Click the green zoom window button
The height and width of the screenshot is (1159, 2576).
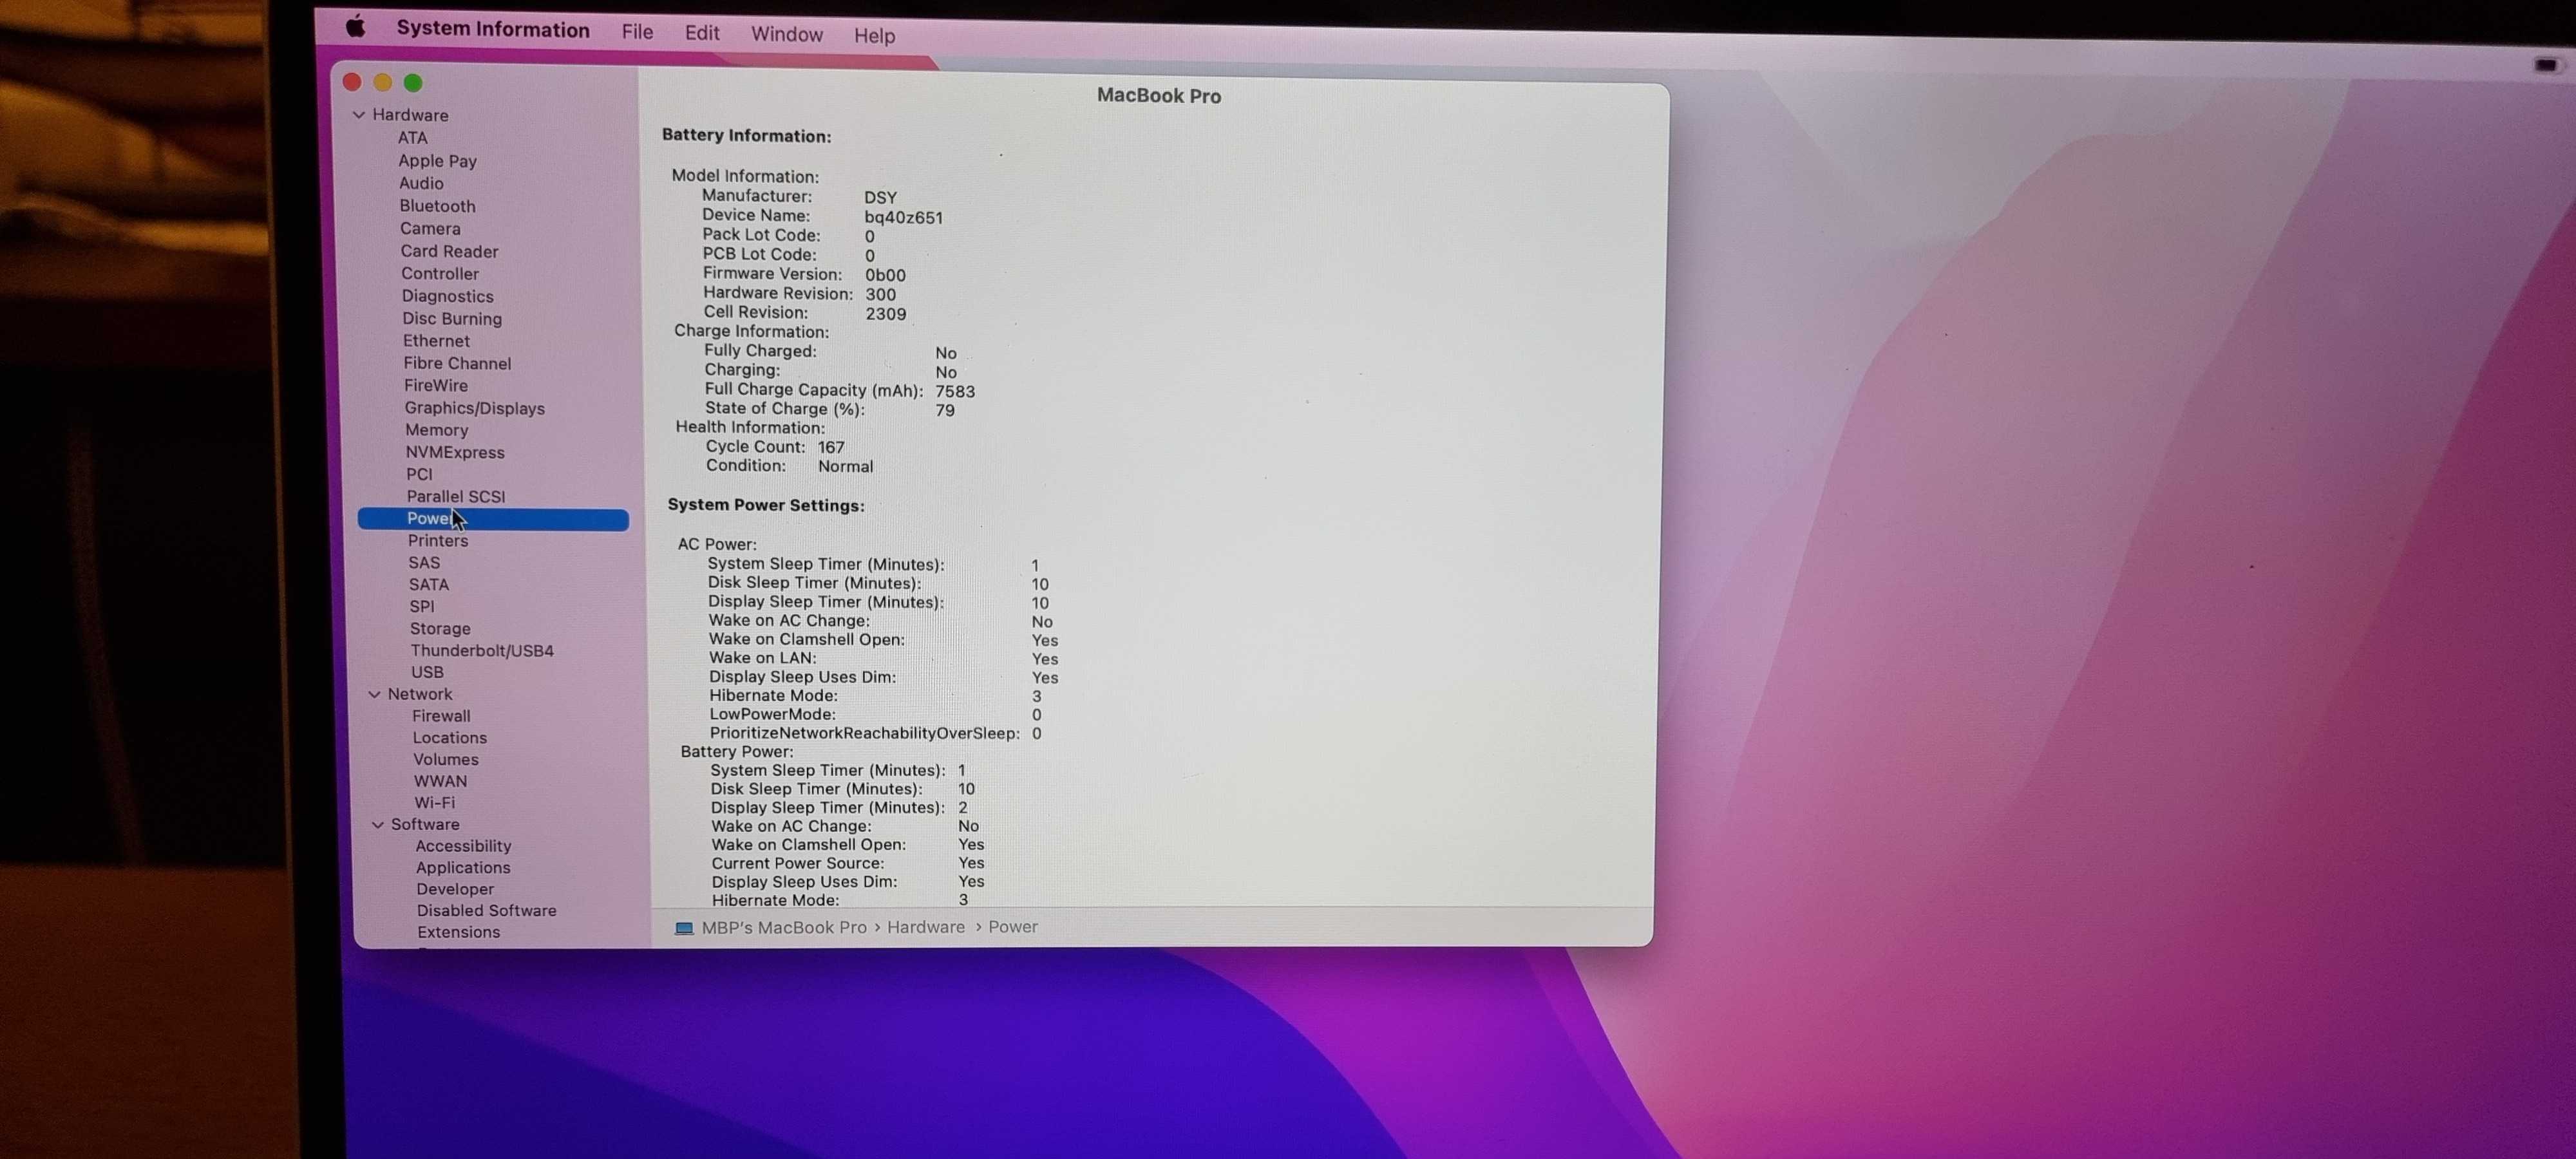pos(413,83)
